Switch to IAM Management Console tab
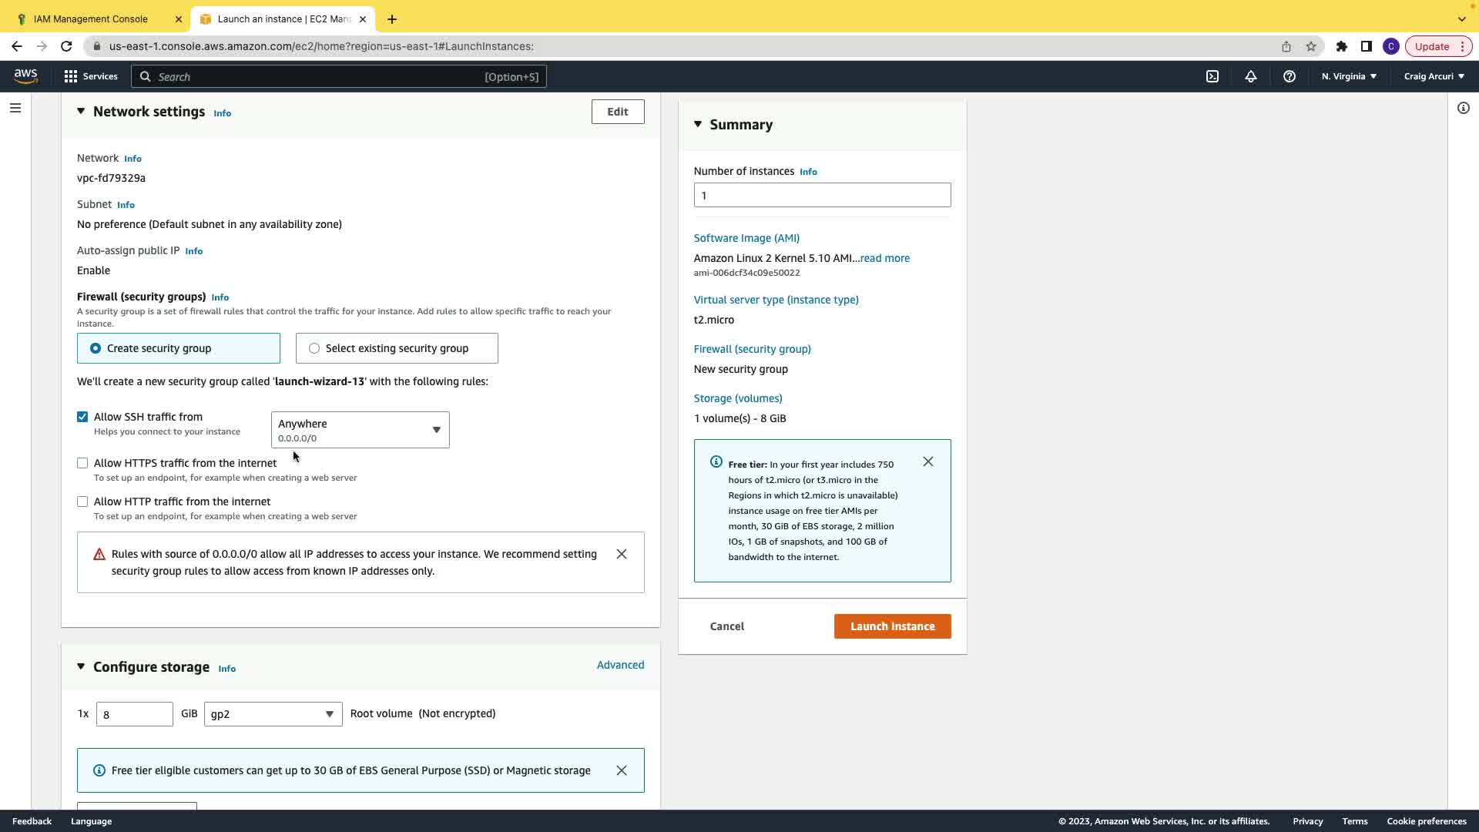 point(91,18)
